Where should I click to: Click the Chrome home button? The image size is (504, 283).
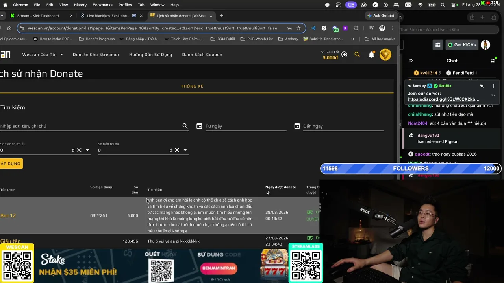[9, 28]
